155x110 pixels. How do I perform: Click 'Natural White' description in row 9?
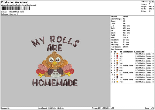128,72
